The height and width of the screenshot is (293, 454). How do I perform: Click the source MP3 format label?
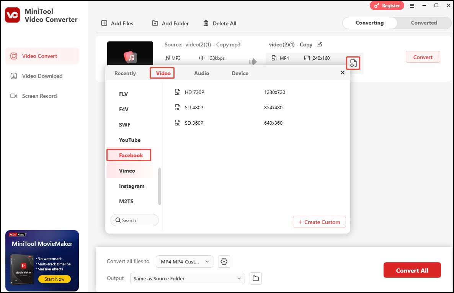pos(176,58)
